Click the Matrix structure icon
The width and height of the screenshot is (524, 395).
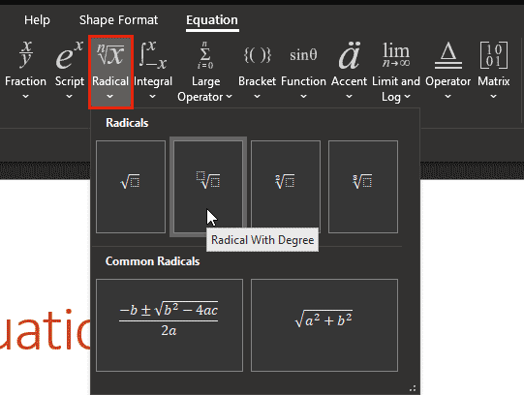(x=494, y=55)
